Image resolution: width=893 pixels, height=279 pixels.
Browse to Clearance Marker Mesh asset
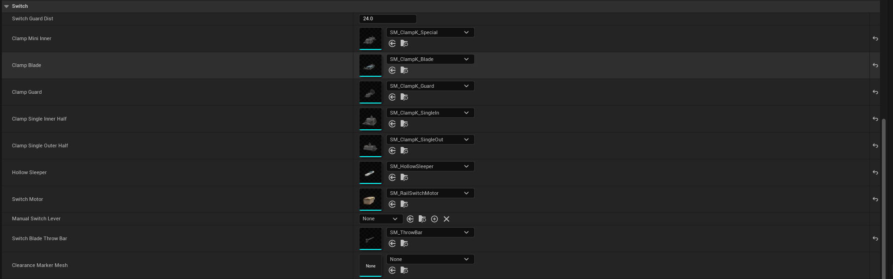pos(404,271)
